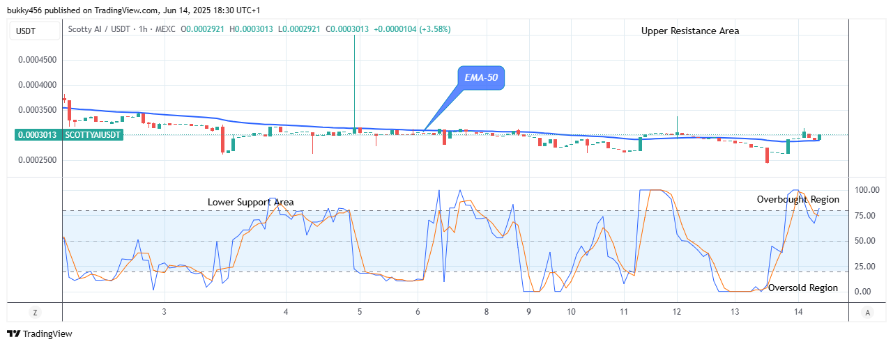This screenshot has height=346, width=893.
Task: Click the 100.00 oscillator axis label
Action: [868, 190]
